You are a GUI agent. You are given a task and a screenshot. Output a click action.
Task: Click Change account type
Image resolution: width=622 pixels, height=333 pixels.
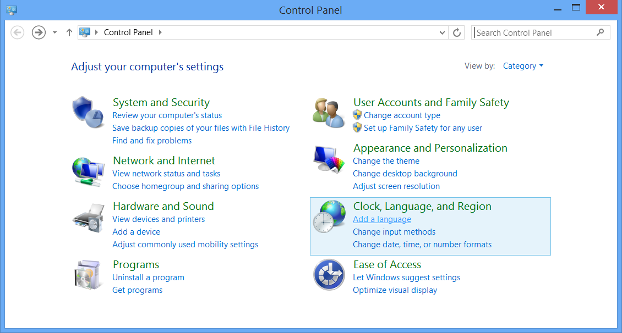pos(402,115)
